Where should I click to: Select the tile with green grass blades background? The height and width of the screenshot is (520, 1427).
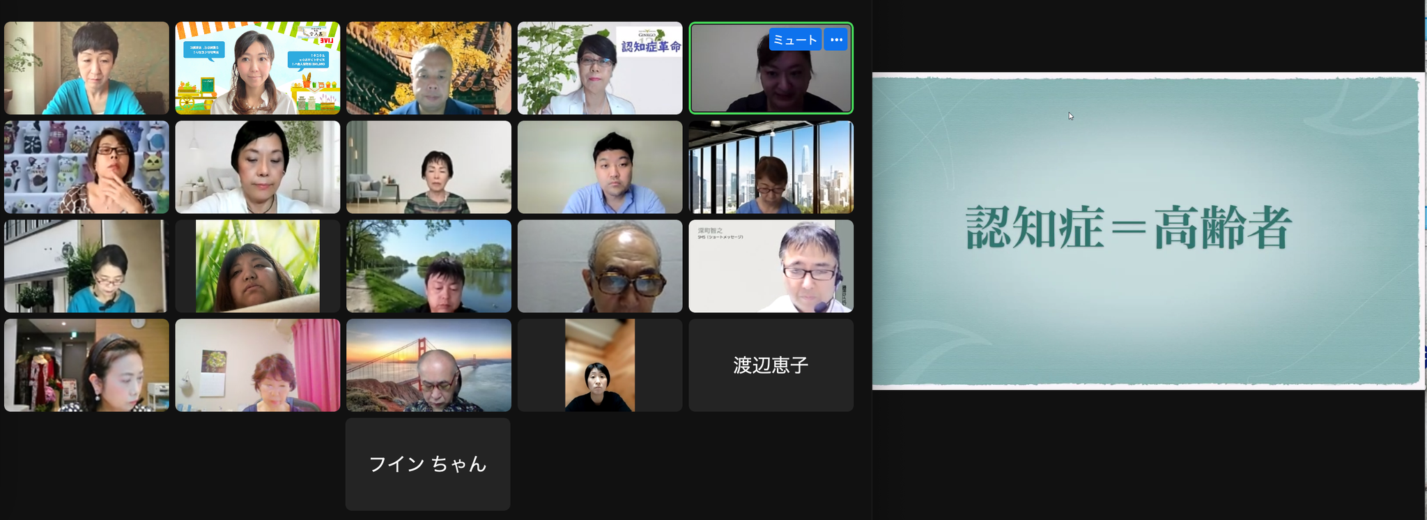[258, 266]
